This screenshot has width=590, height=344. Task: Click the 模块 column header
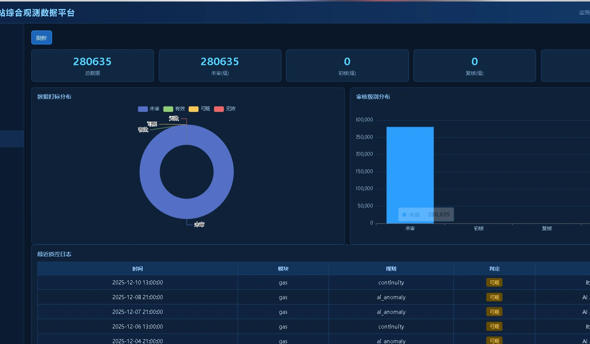283,269
